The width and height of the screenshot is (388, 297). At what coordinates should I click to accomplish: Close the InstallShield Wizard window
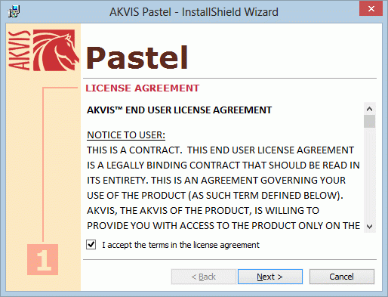(x=371, y=9)
